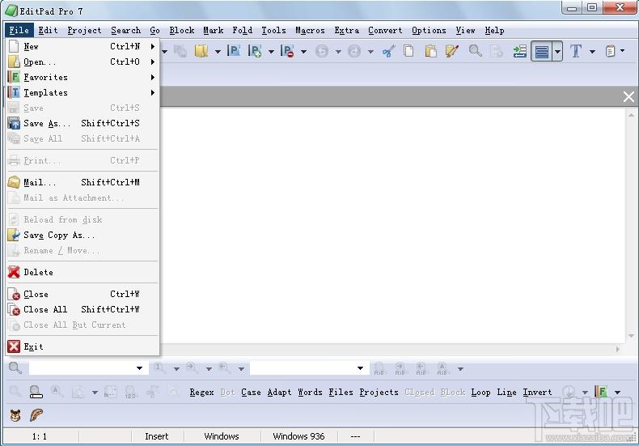The image size is (639, 446).
Task: Click the green F search favorites icon
Action: click(601, 392)
